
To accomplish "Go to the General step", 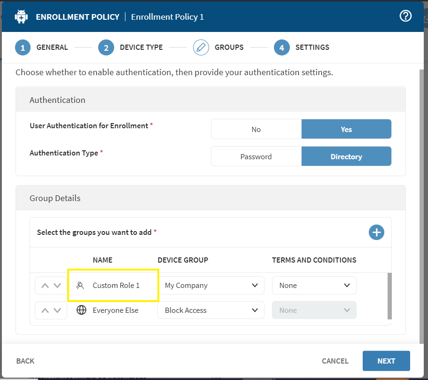I will click(x=23, y=47).
